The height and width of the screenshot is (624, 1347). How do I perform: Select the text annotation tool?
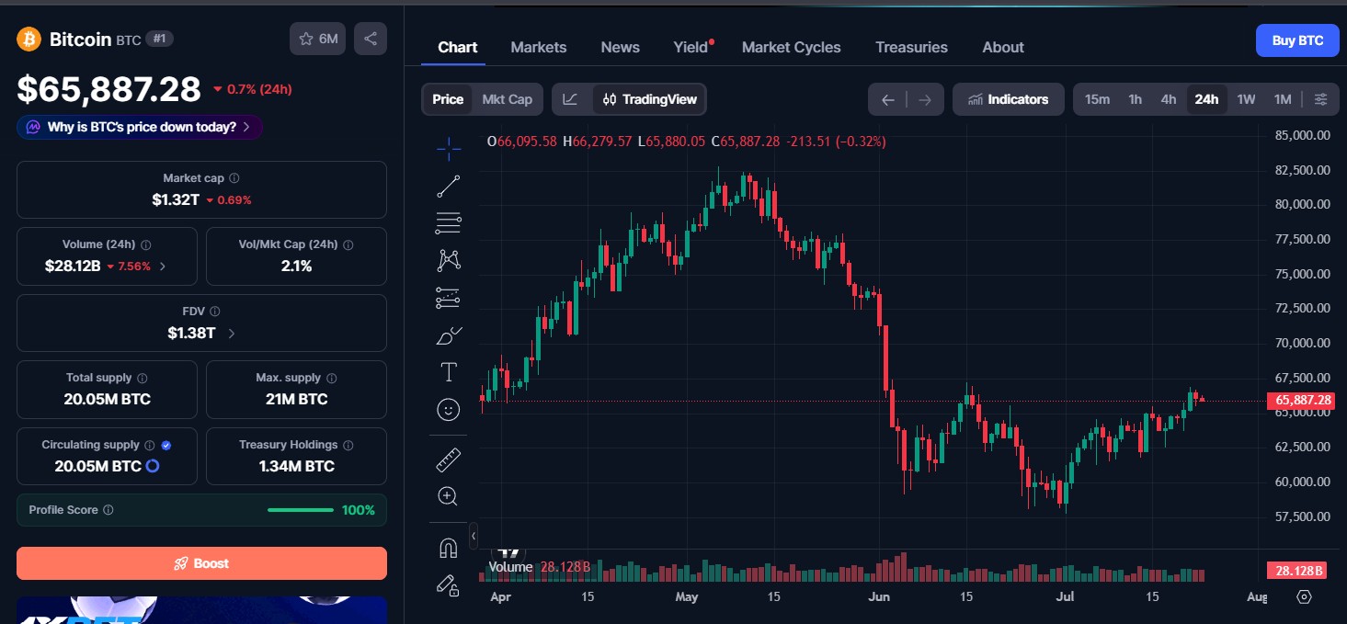[x=449, y=372]
